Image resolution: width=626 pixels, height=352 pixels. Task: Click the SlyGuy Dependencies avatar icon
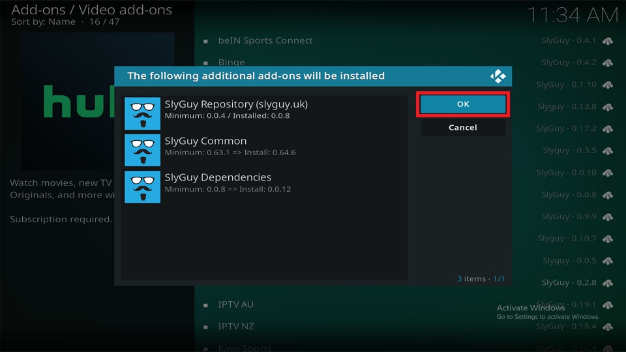point(143,187)
